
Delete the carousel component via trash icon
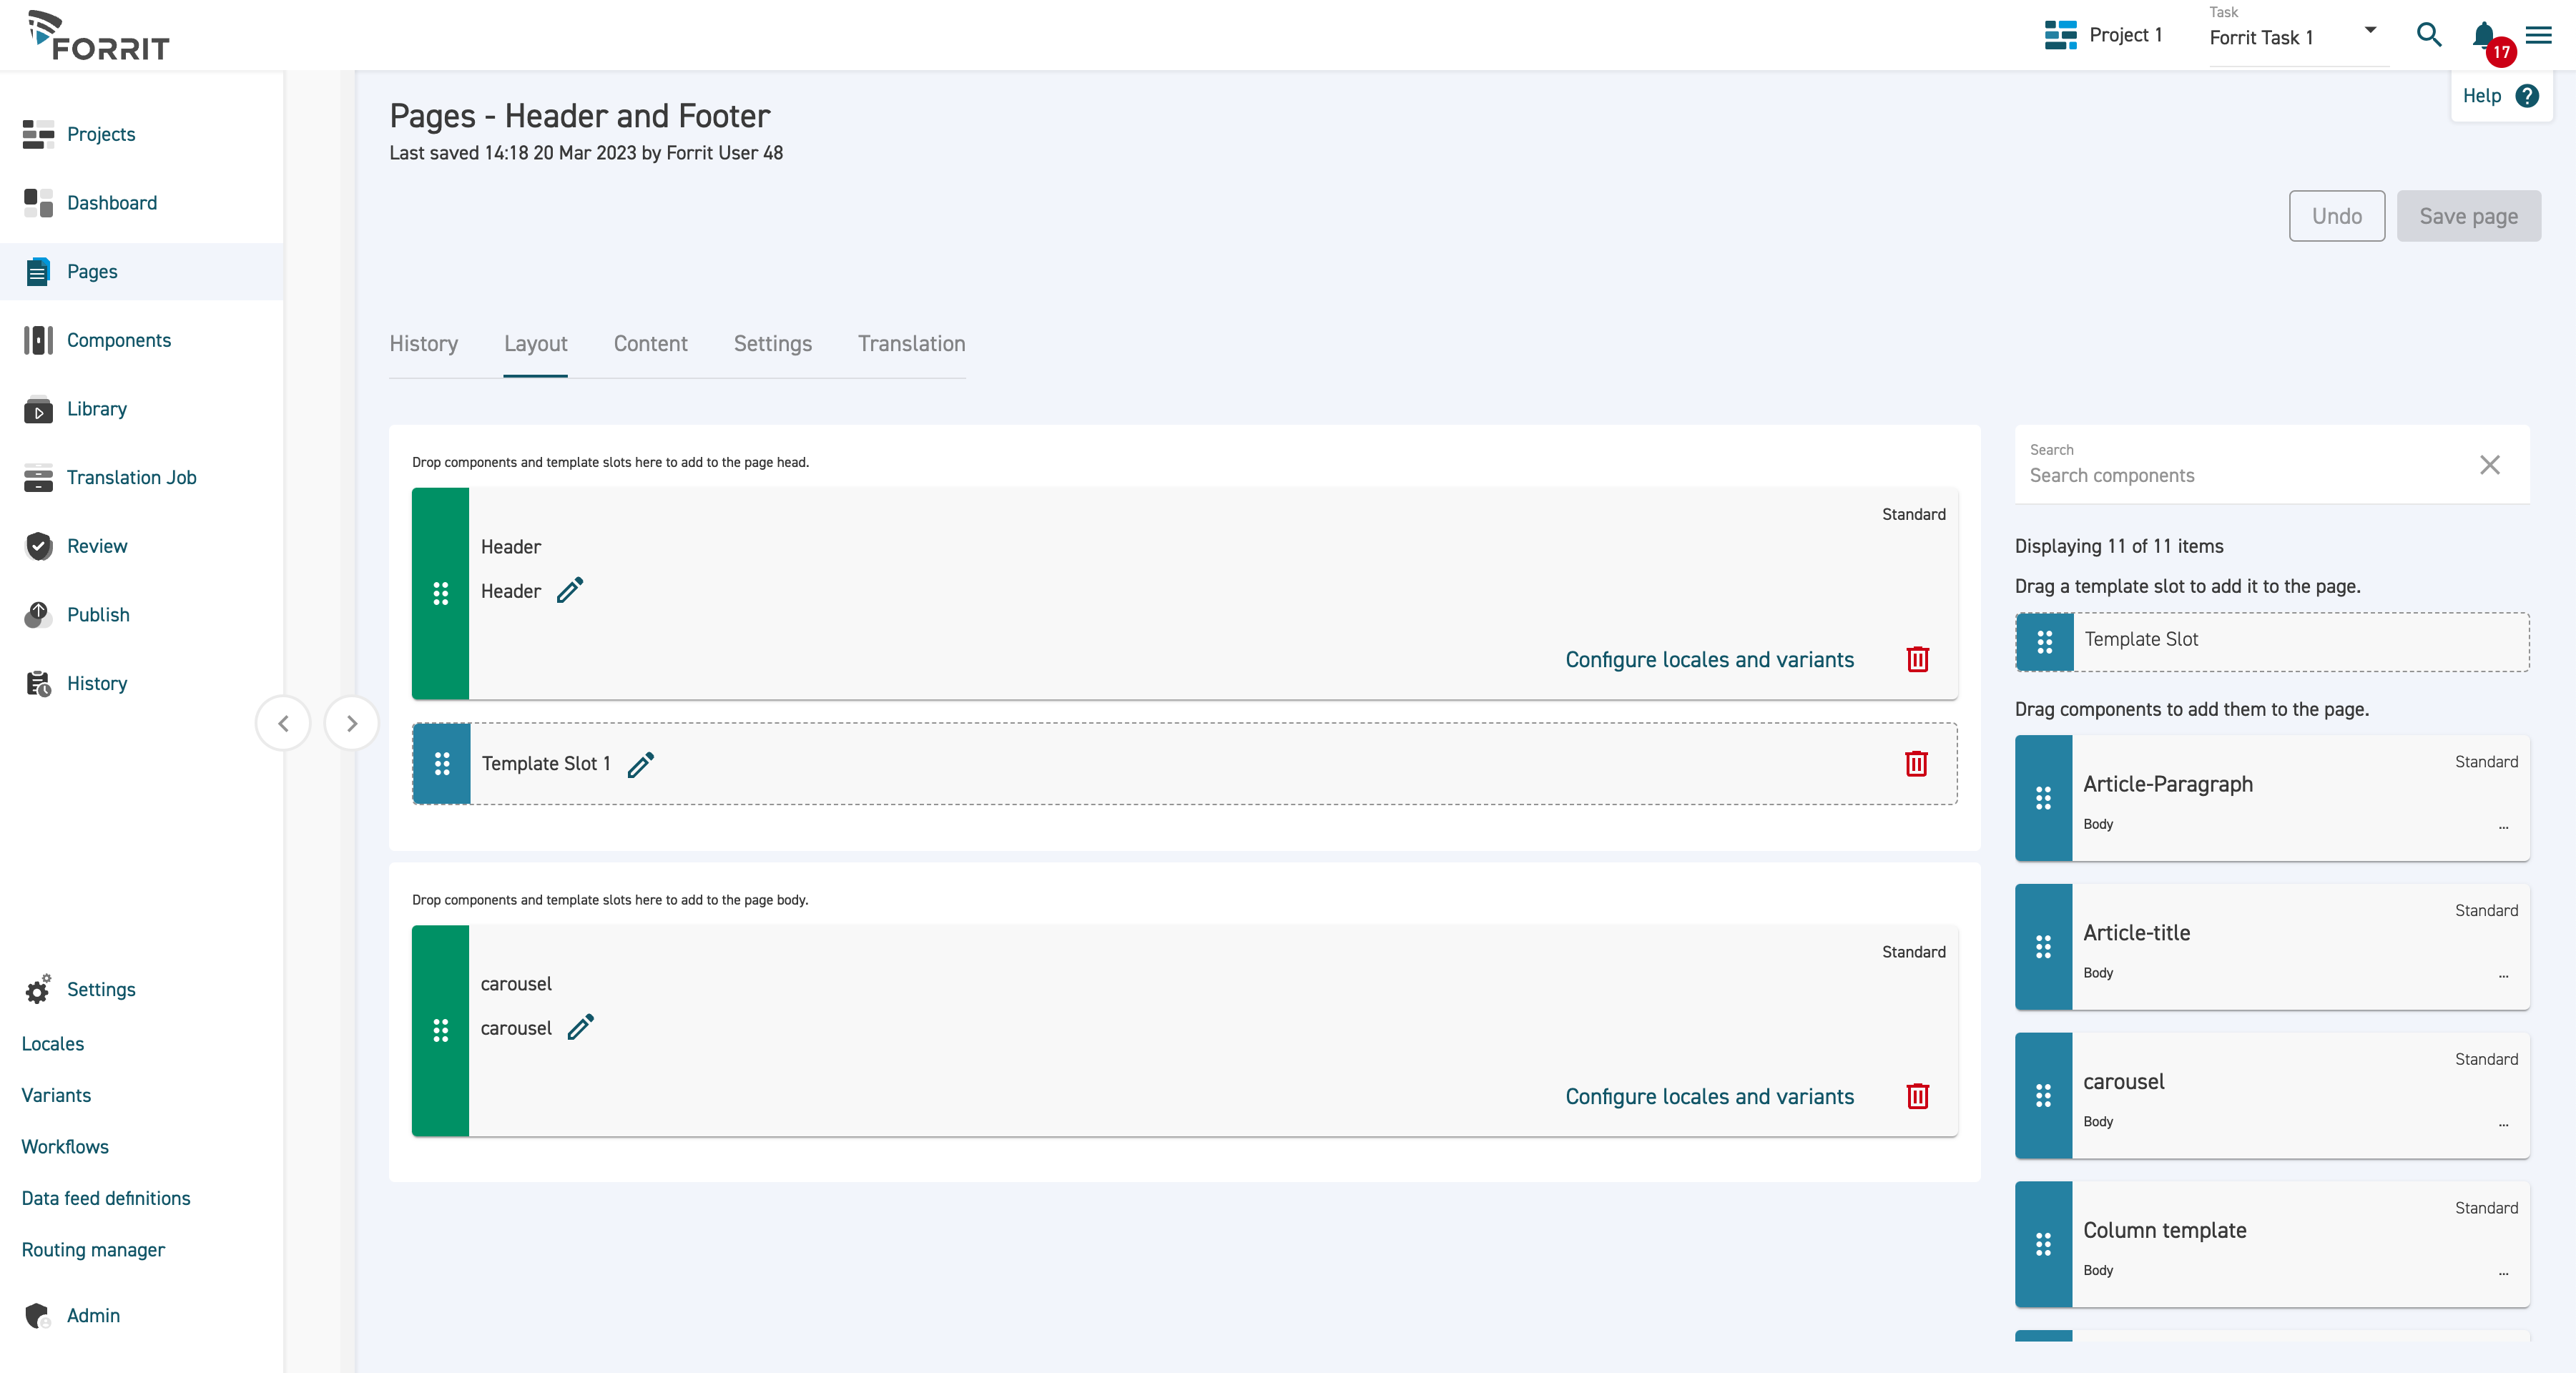click(1917, 1097)
